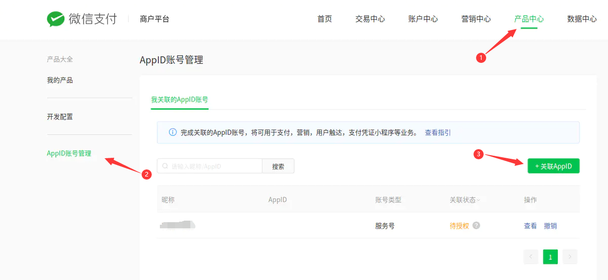The height and width of the screenshot is (280, 608).
Task: Select 产品中心 in top navigation
Action: [x=528, y=19]
